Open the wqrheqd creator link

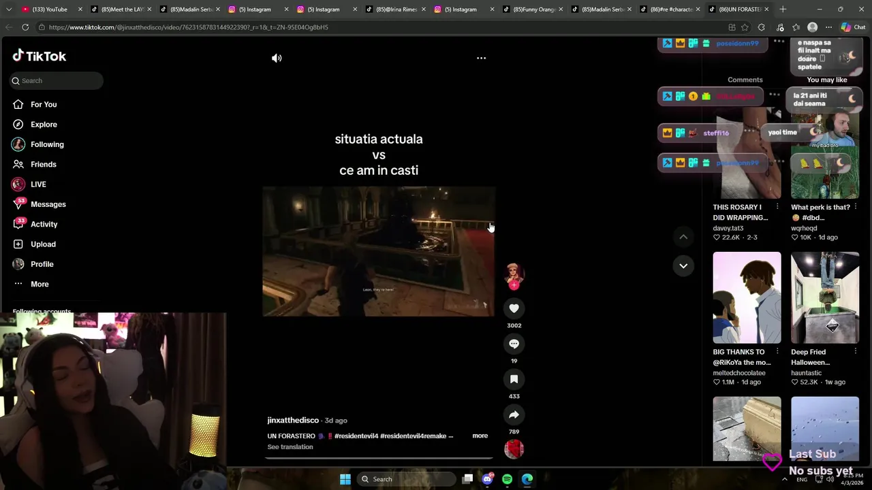click(x=804, y=228)
